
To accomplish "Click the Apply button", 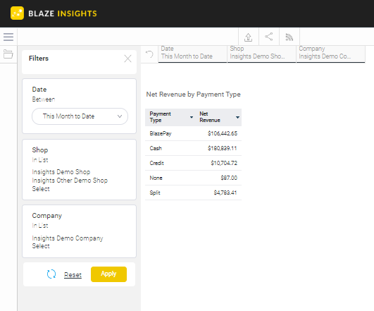I will [108, 274].
